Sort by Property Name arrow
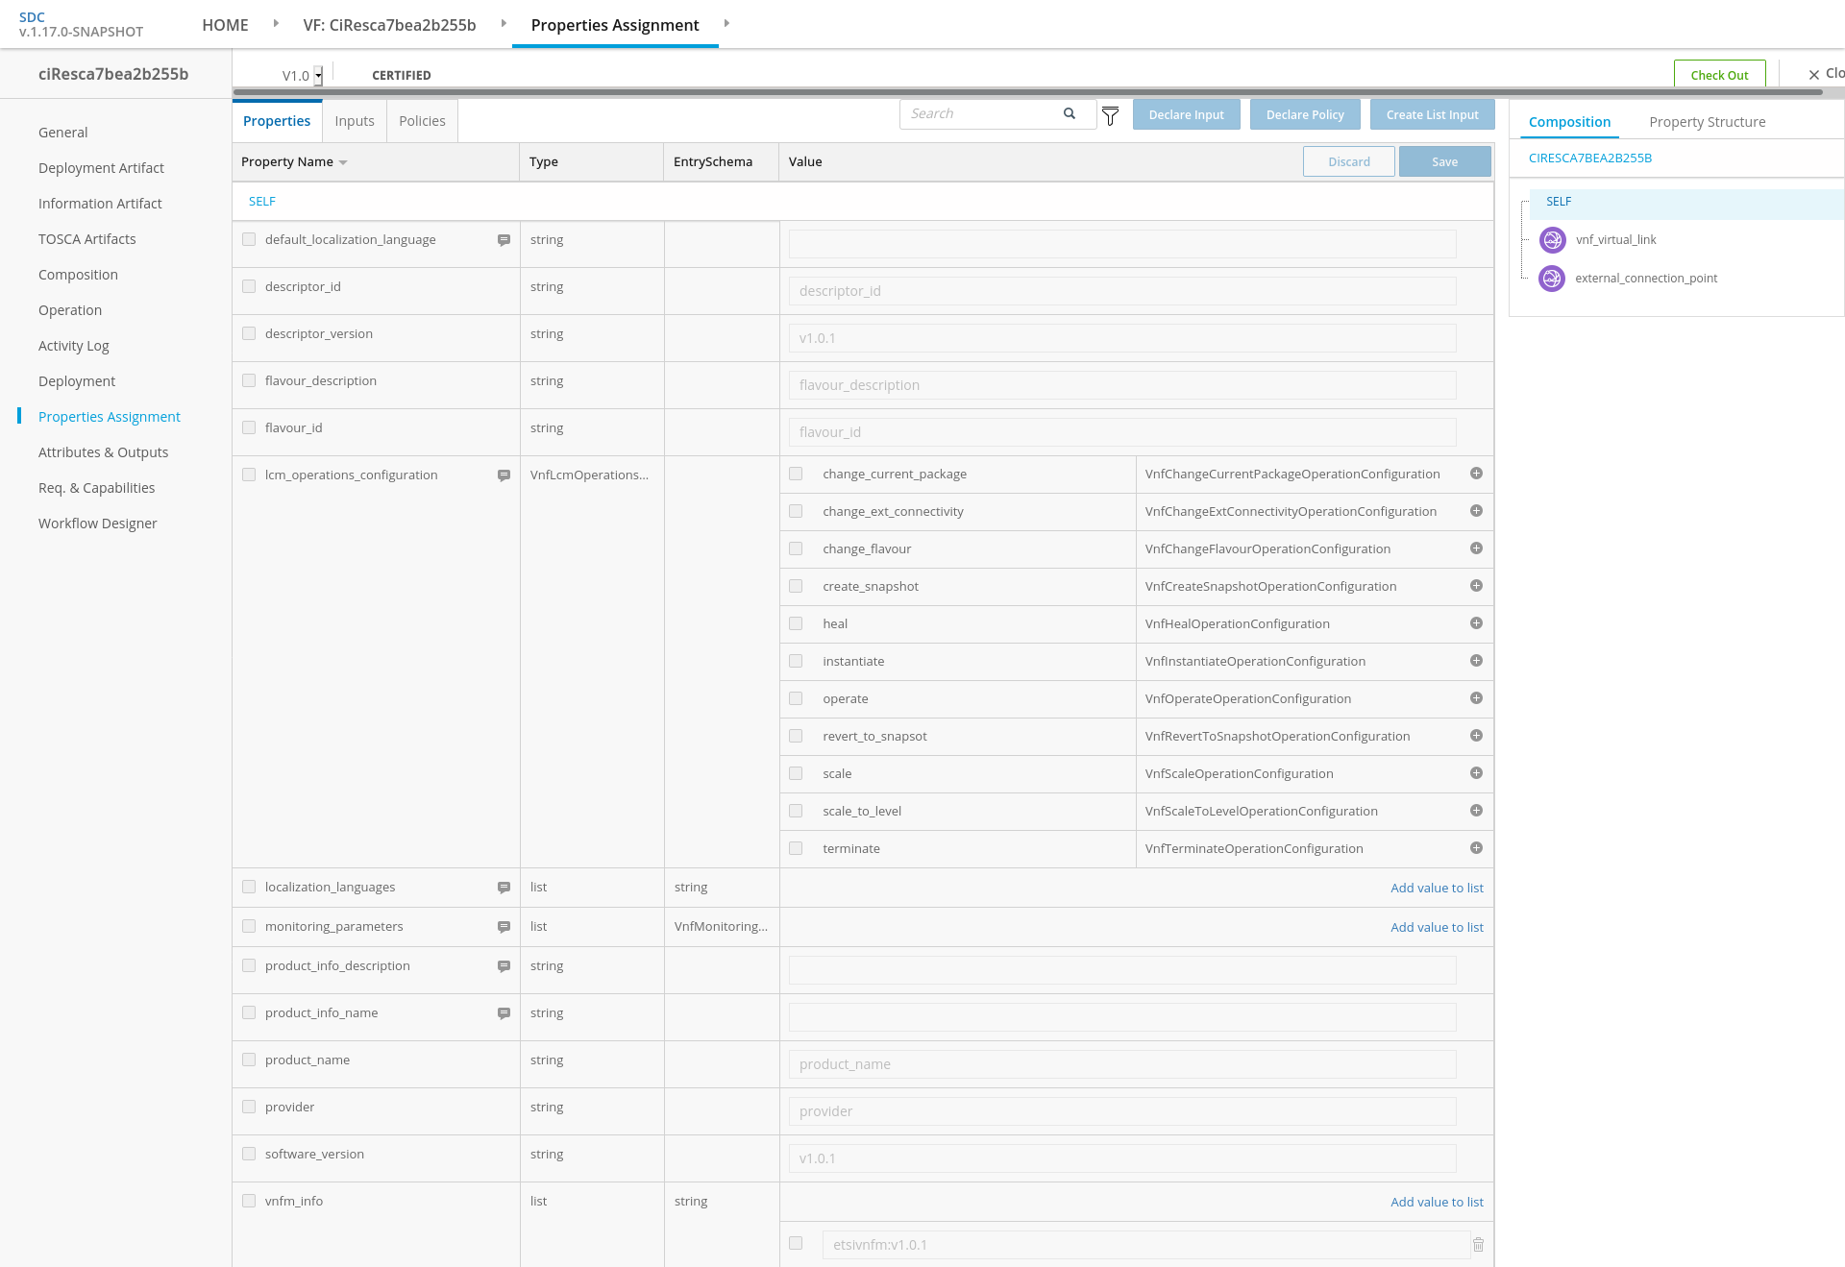 pyautogui.click(x=343, y=162)
